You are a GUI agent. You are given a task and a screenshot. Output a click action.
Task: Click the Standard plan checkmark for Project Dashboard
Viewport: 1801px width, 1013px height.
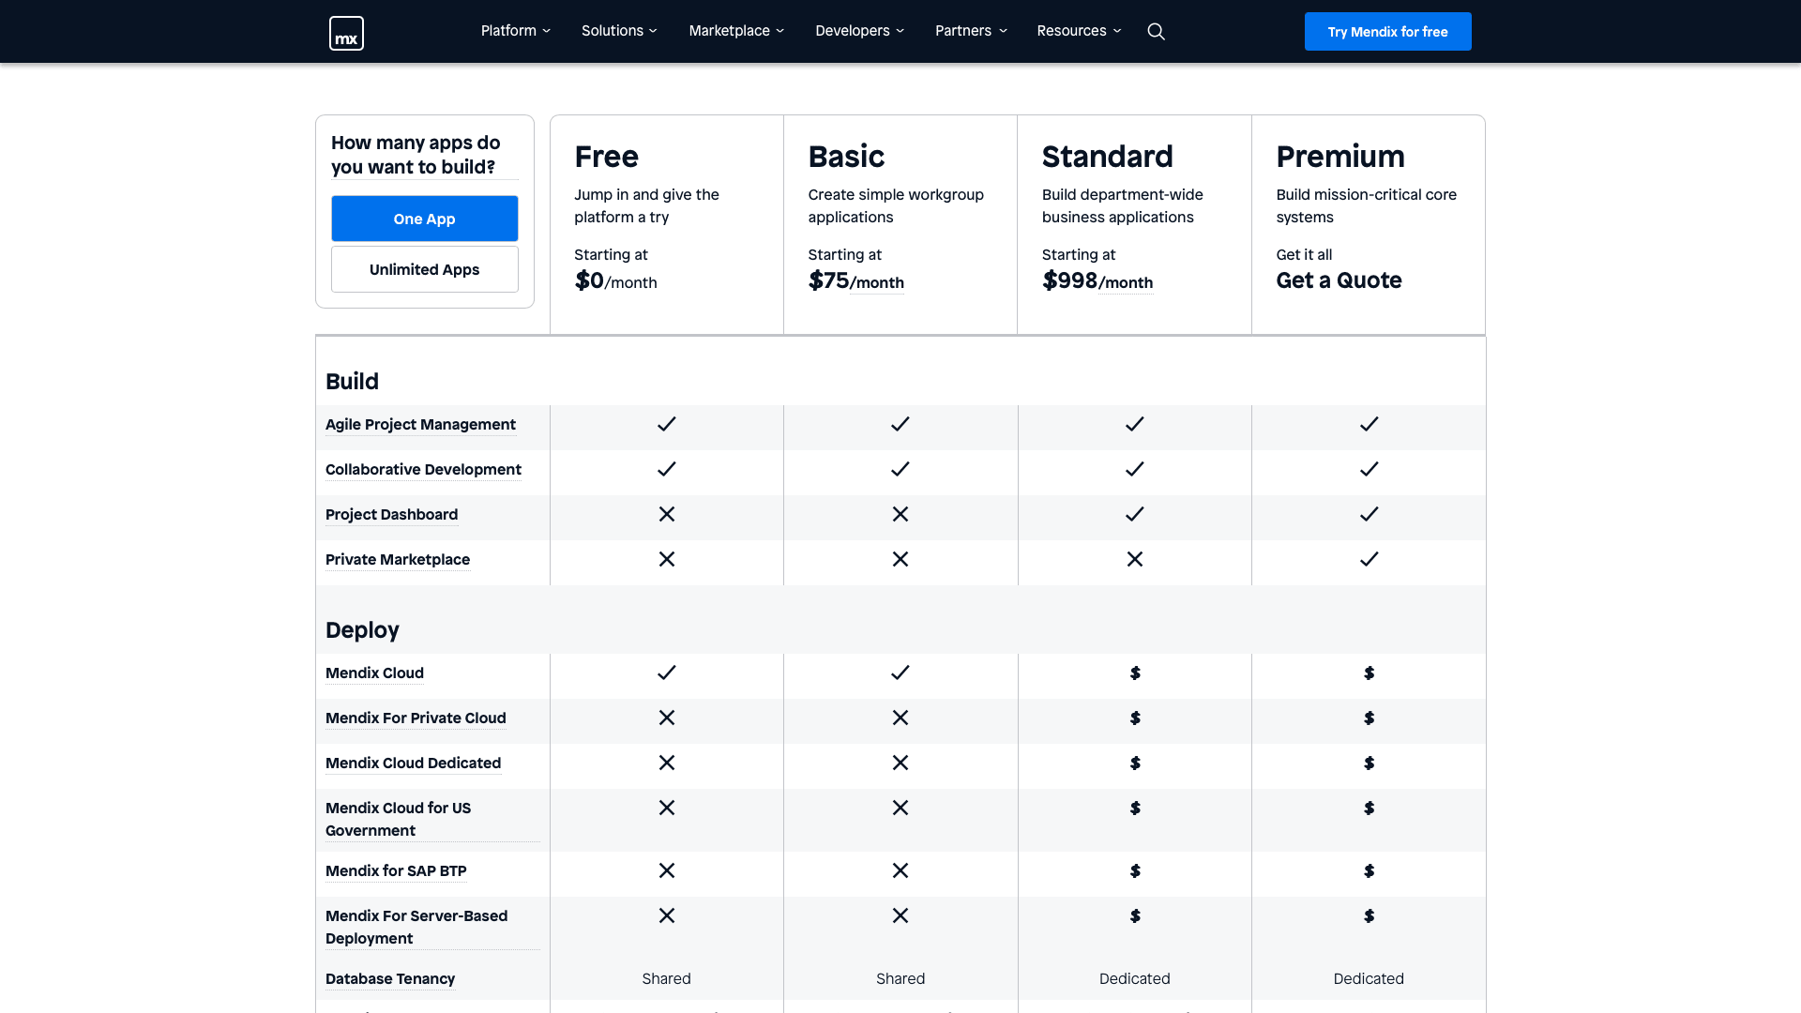tap(1134, 515)
